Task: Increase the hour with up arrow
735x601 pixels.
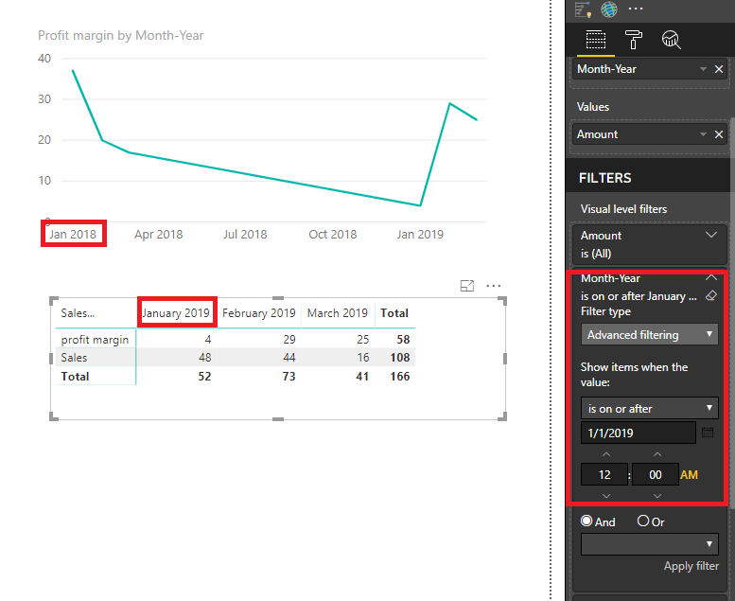Action: tap(606, 454)
